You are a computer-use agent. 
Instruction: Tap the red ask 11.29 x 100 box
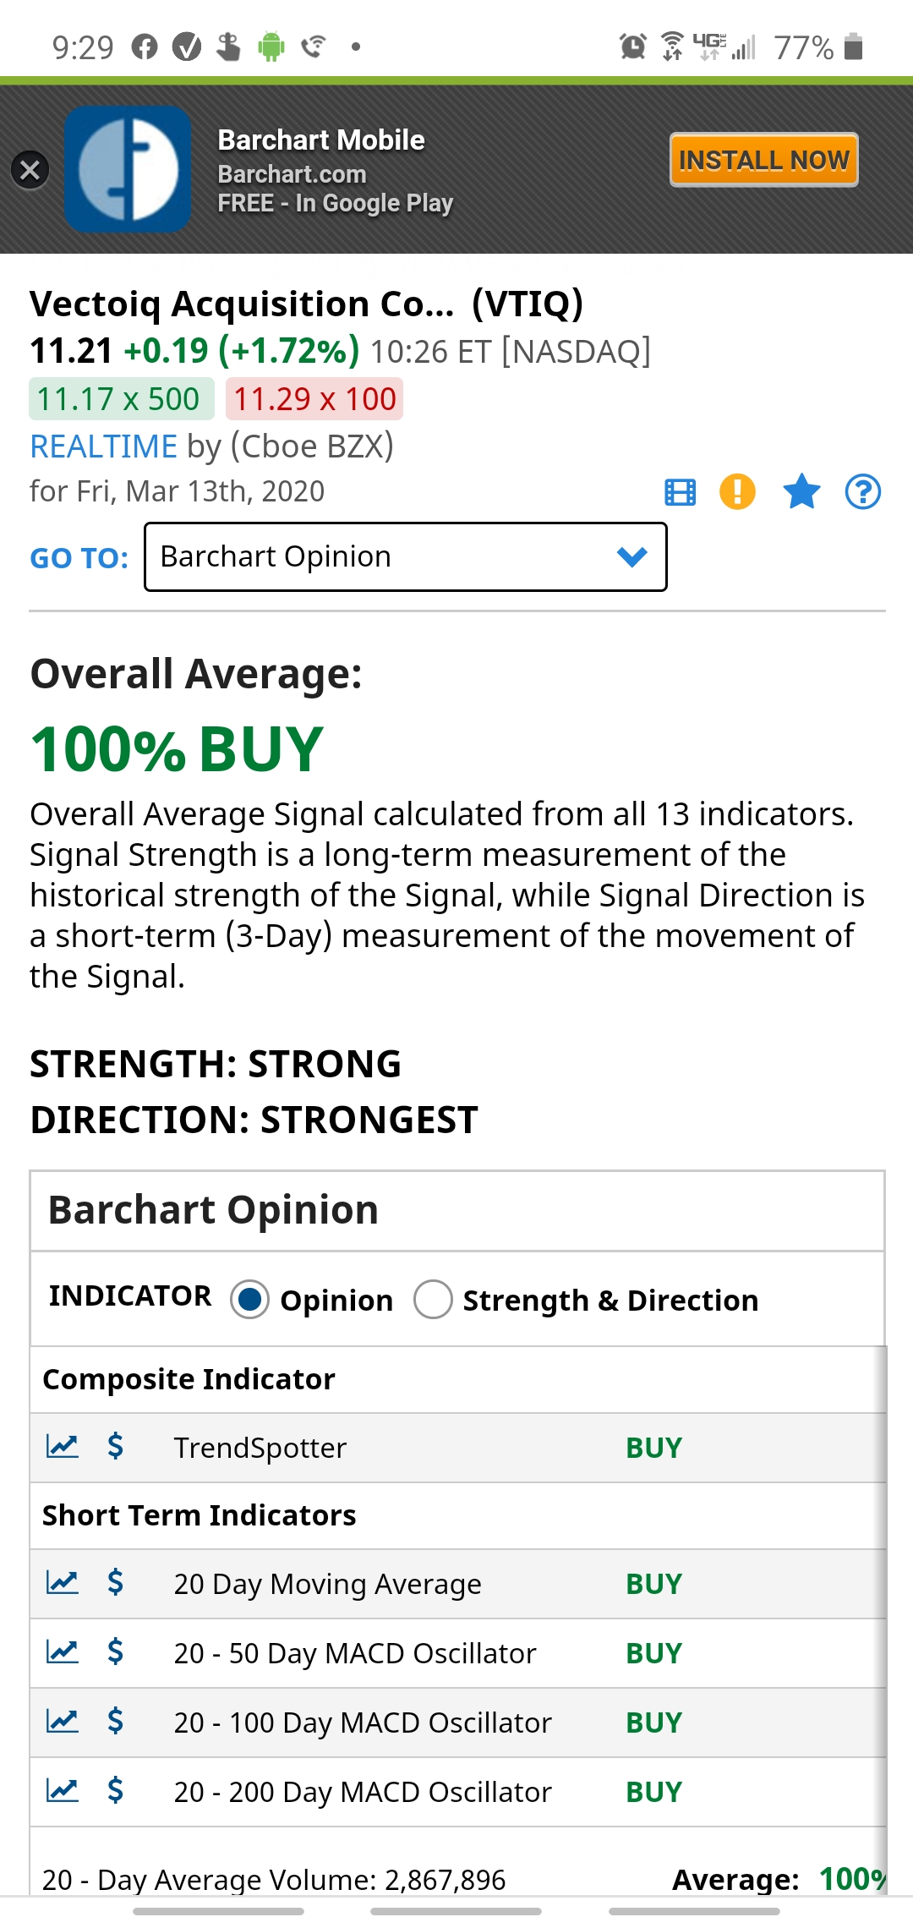pyautogui.click(x=314, y=399)
